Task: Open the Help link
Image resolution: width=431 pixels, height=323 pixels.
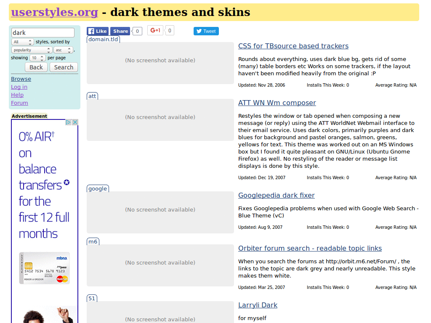Action: [17, 95]
